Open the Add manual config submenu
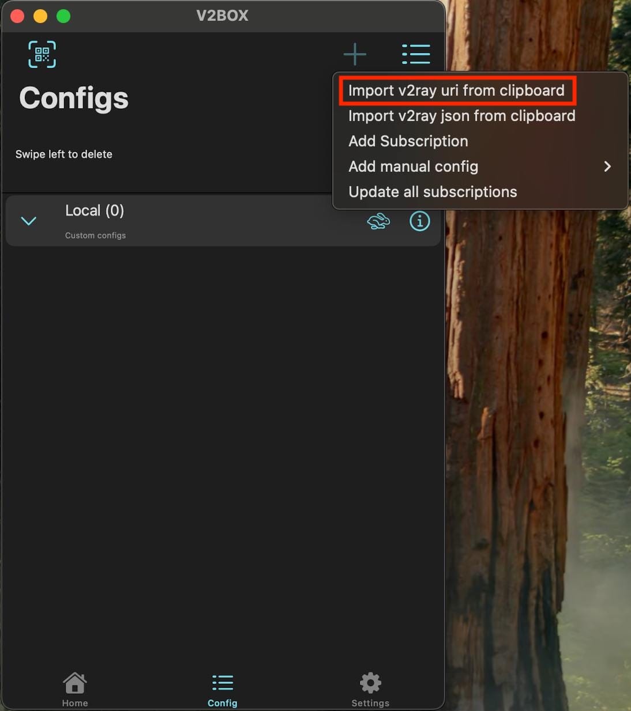The width and height of the screenshot is (631, 711). 413,167
